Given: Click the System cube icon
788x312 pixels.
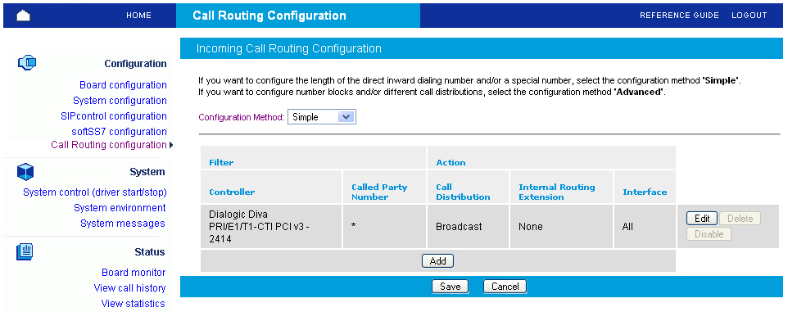Looking at the screenshot, I should 25,172.
